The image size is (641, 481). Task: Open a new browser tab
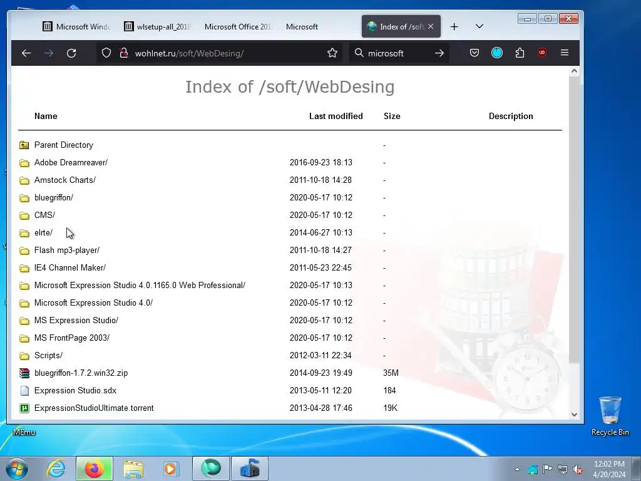454,27
